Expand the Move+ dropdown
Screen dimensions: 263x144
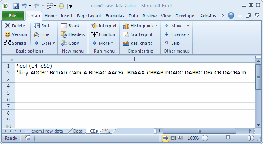(x=188, y=26)
